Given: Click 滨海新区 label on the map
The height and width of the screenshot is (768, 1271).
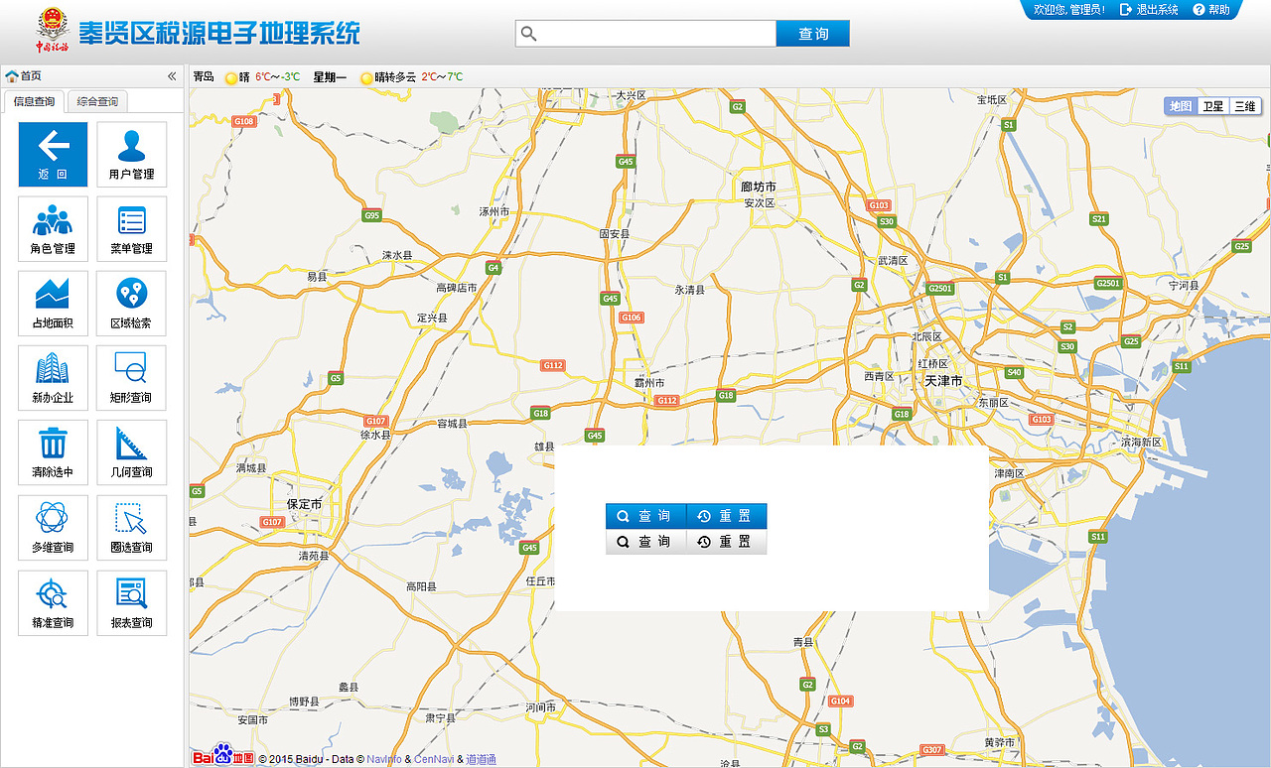Looking at the screenshot, I should click(1141, 442).
